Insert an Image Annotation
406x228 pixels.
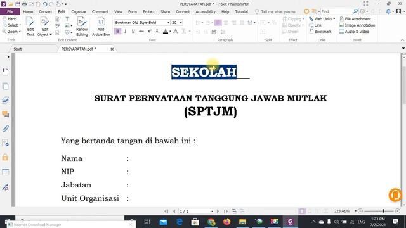pos(357,25)
